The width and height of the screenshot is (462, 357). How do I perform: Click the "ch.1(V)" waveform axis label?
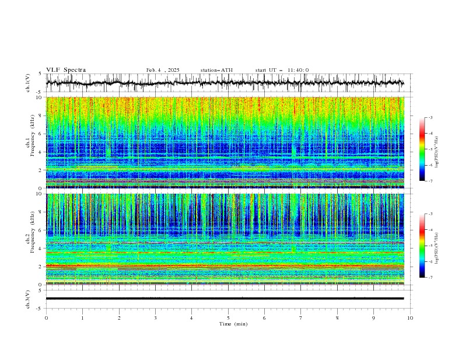pos(28,83)
